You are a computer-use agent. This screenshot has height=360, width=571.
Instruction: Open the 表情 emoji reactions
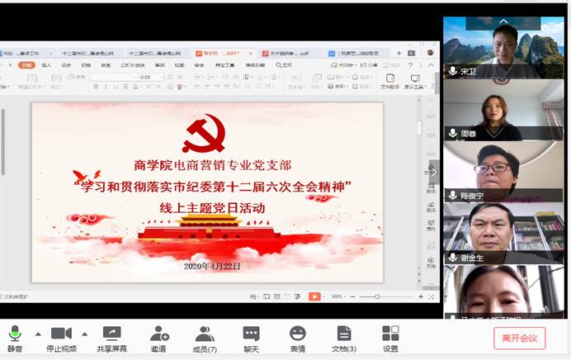click(297, 337)
